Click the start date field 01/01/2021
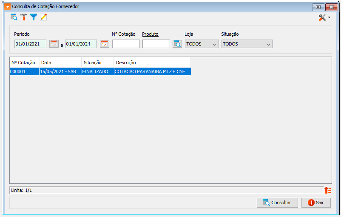The width and height of the screenshot is (341, 217). 30,44
